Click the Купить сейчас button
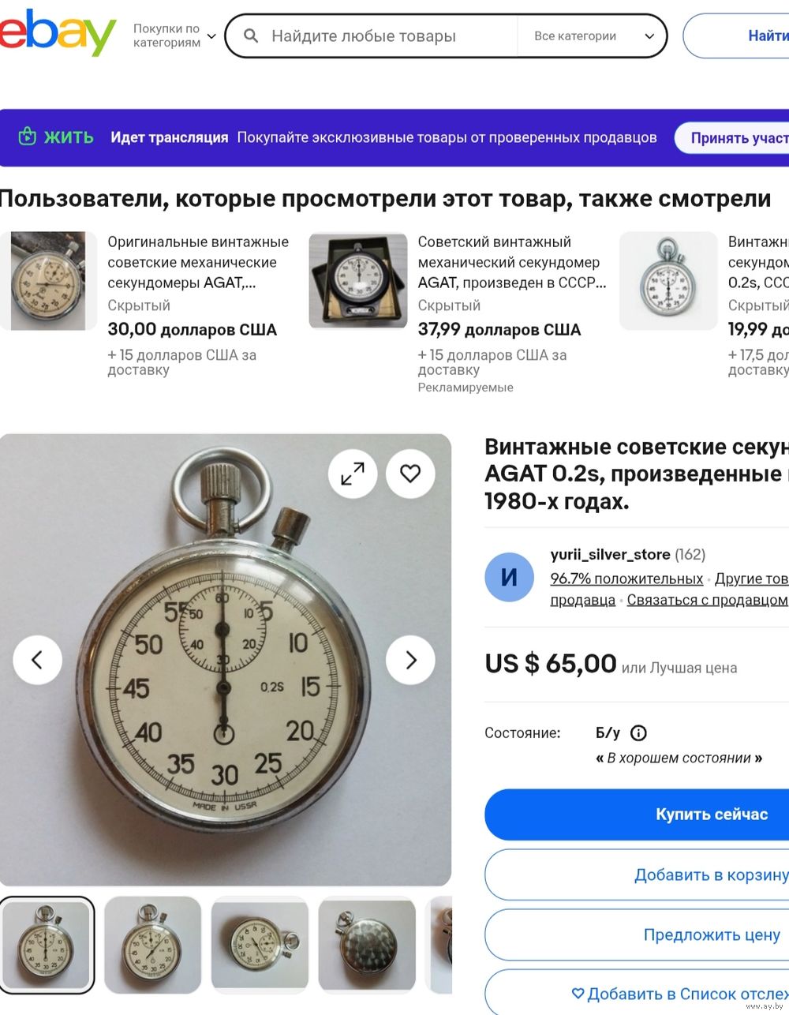The width and height of the screenshot is (789, 1015). [x=637, y=815]
